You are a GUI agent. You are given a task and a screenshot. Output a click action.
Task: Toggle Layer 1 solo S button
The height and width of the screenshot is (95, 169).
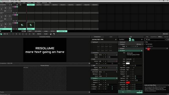click(10, 24)
